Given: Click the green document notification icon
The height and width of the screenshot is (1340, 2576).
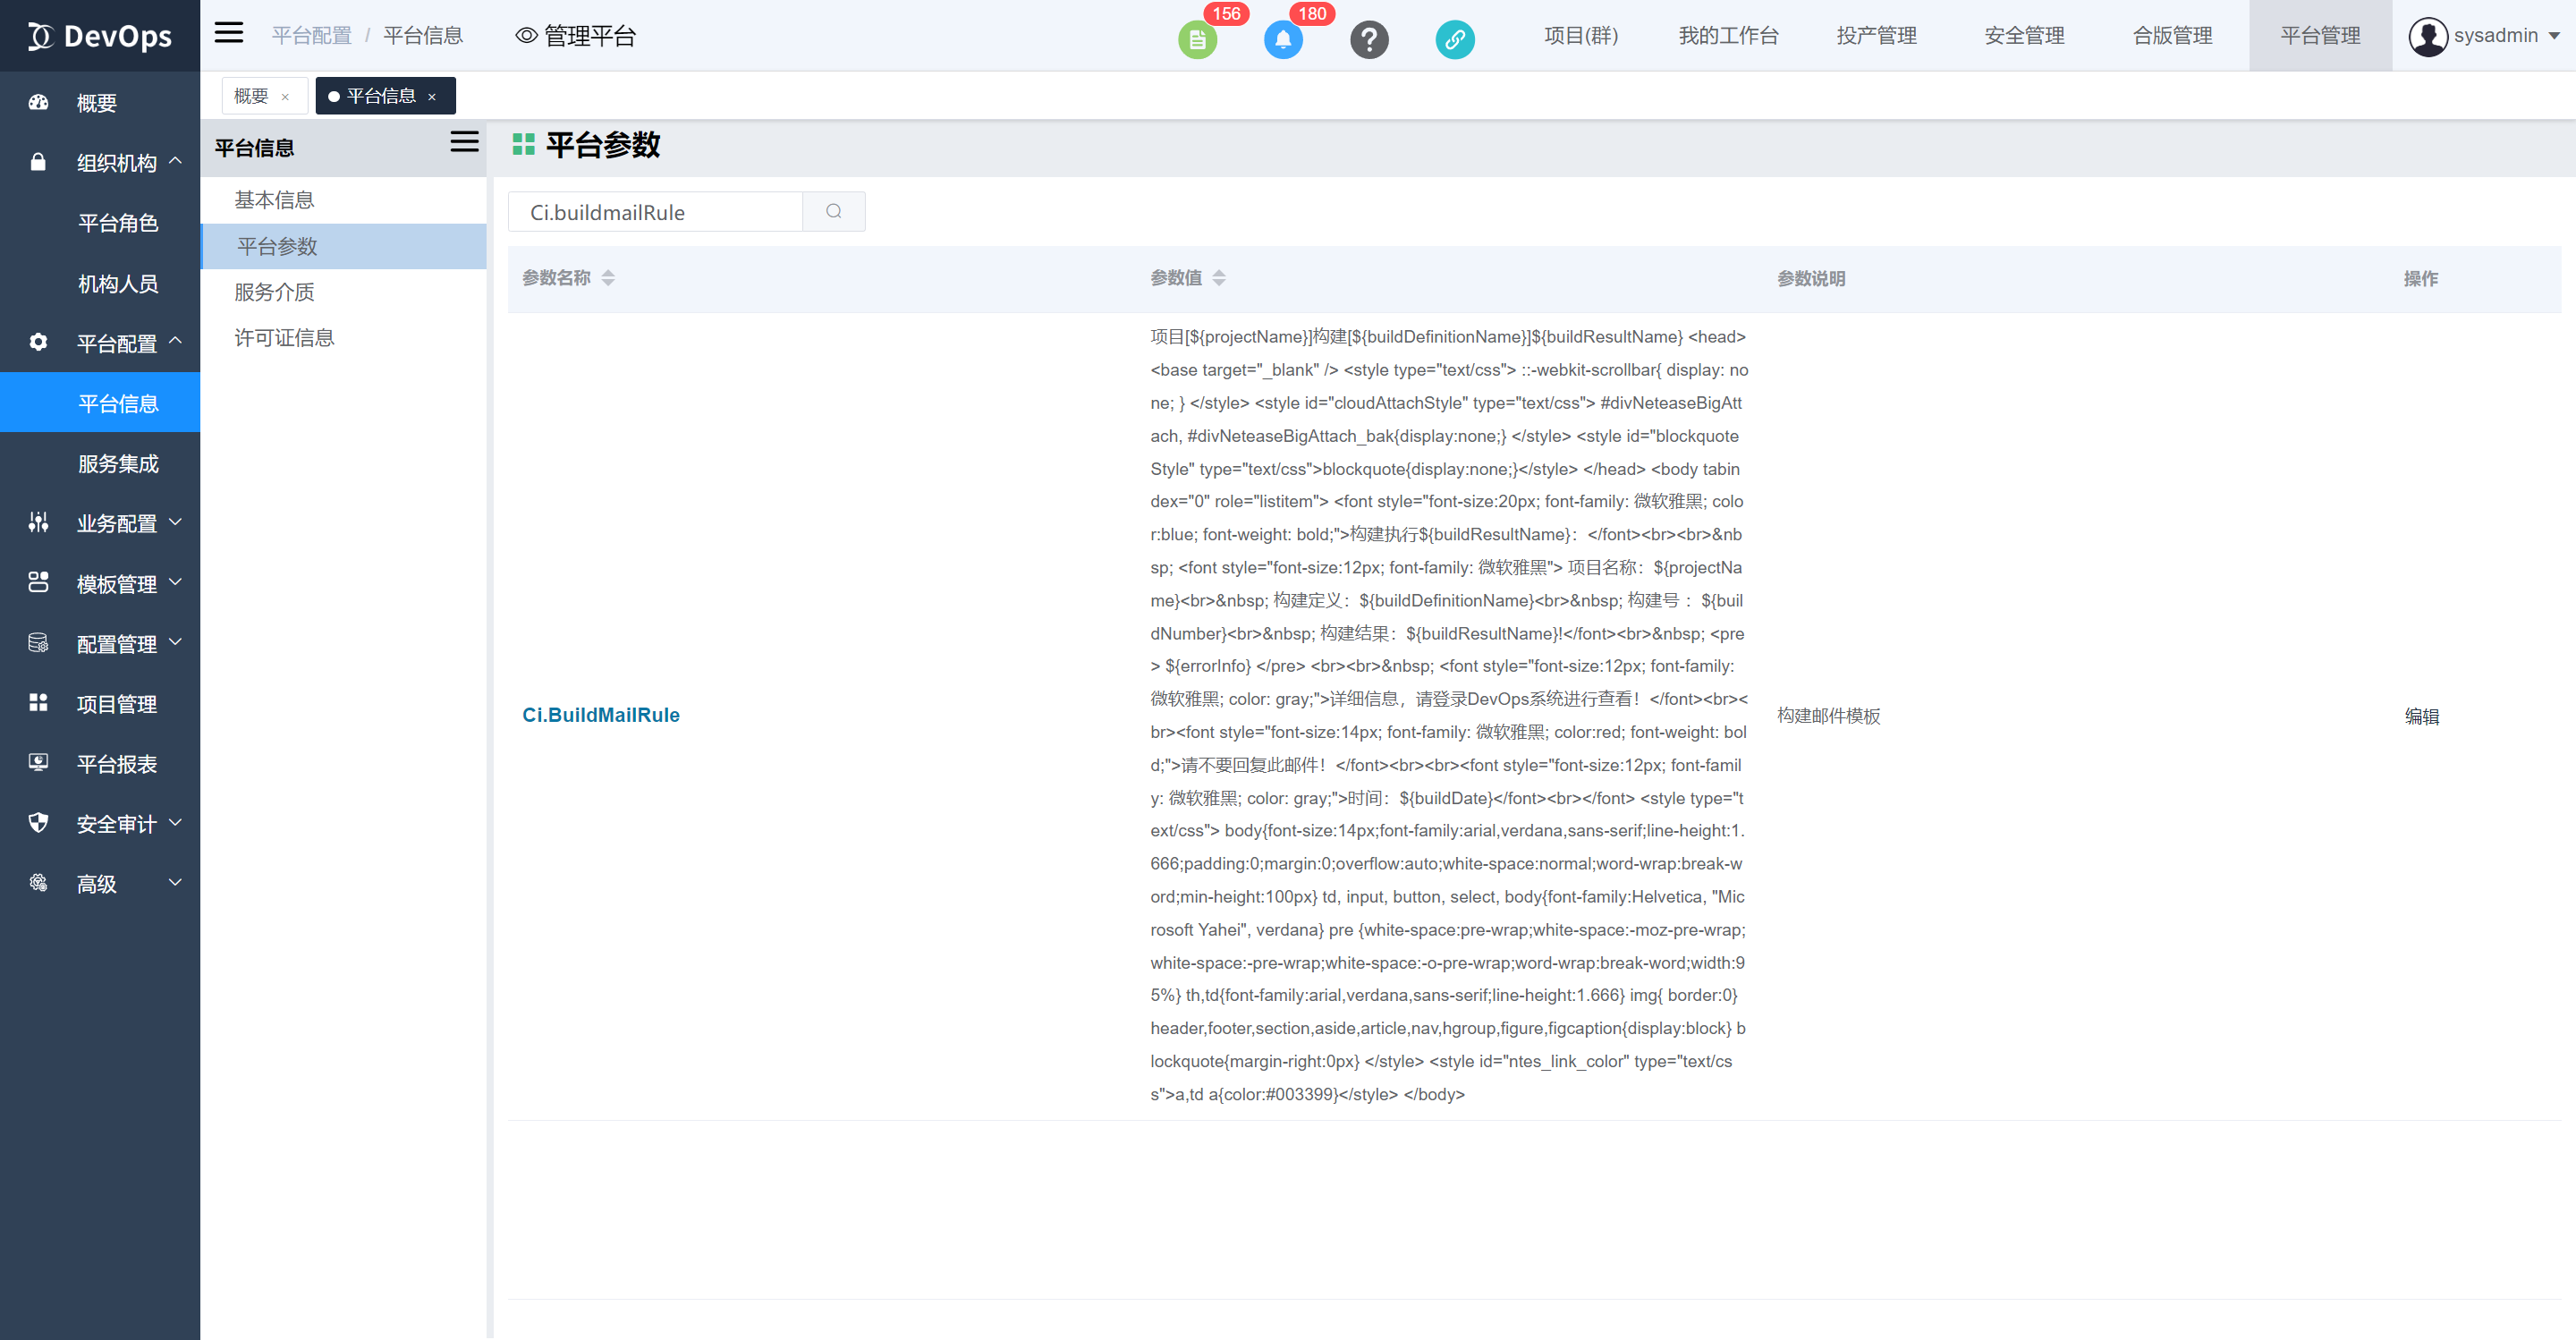Looking at the screenshot, I should click(1196, 40).
